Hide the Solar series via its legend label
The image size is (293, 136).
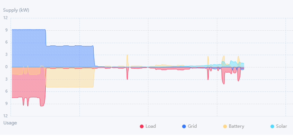(x=281, y=126)
